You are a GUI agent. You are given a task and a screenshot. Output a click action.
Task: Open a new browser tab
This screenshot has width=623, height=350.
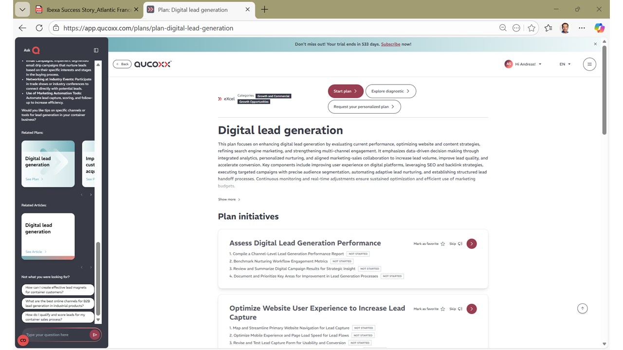264,10
